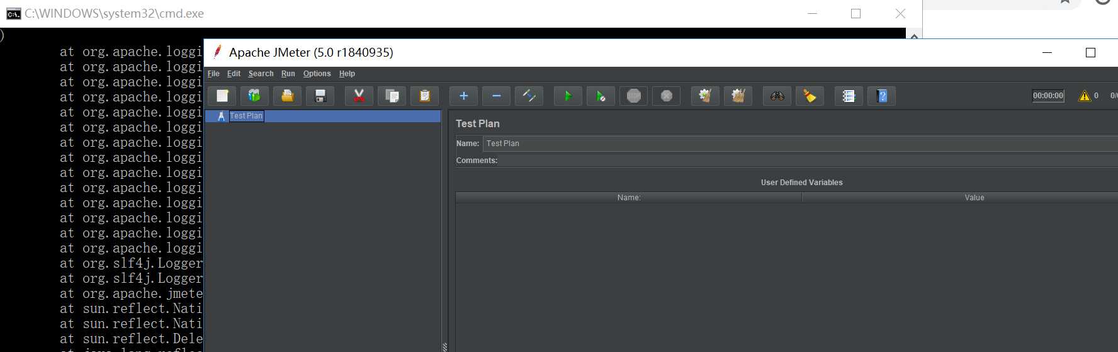Click the Help question mark icon
This screenshot has height=352, width=1118.
(882, 96)
